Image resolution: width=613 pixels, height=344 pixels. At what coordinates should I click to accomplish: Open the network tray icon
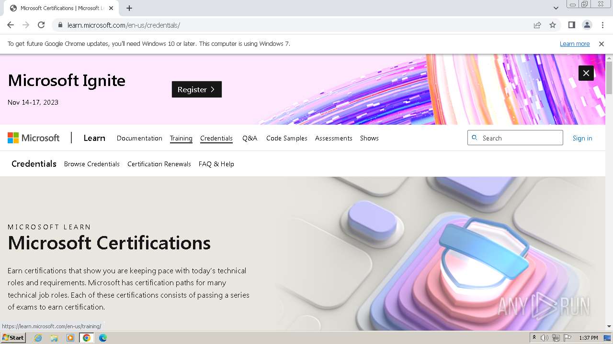pyautogui.click(x=556, y=338)
